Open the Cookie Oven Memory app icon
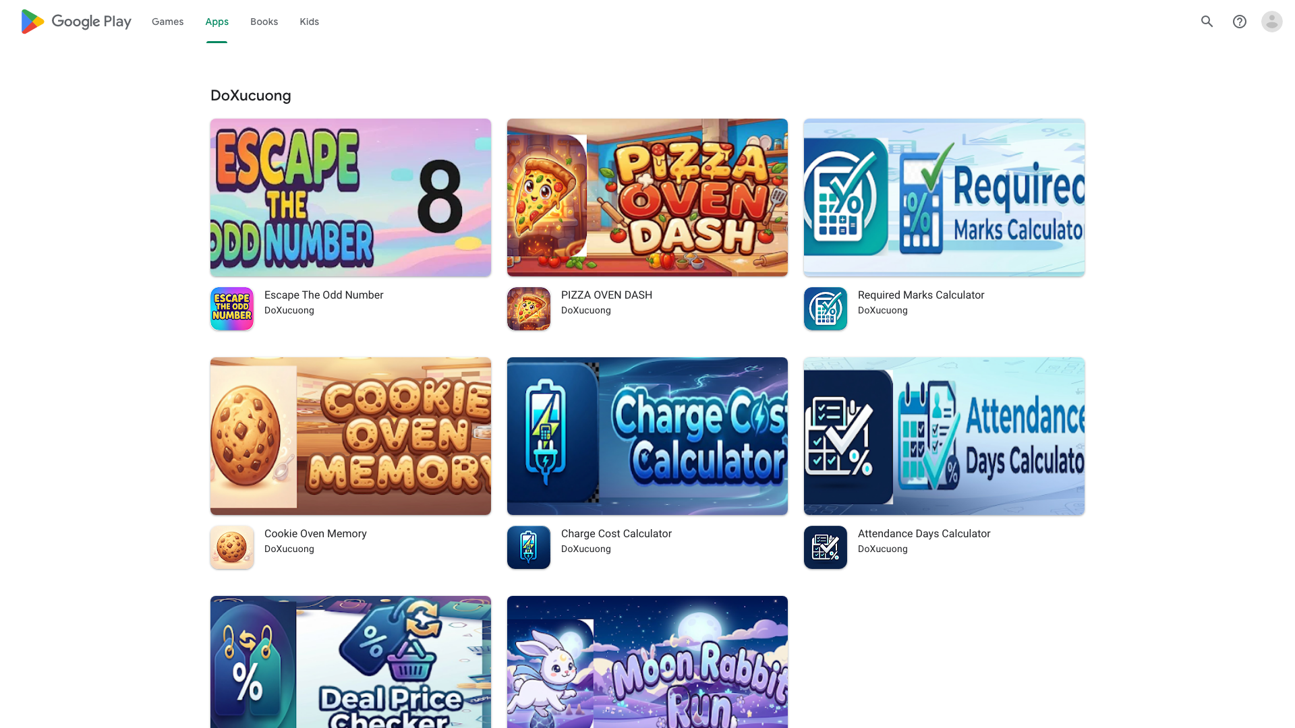 pyautogui.click(x=232, y=547)
